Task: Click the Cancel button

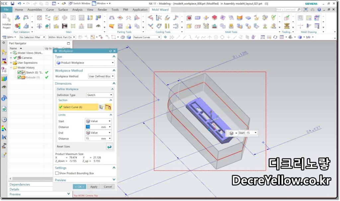Action: [x=108, y=187]
